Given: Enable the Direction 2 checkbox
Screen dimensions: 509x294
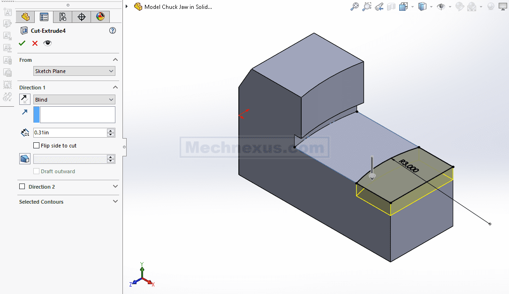Looking at the screenshot, I should (22, 186).
